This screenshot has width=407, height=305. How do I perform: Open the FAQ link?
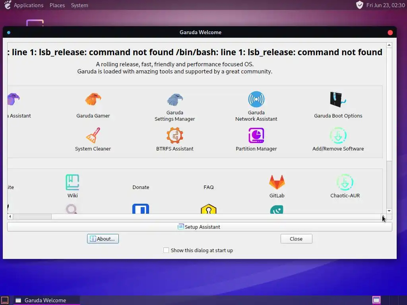click(208, 187)
